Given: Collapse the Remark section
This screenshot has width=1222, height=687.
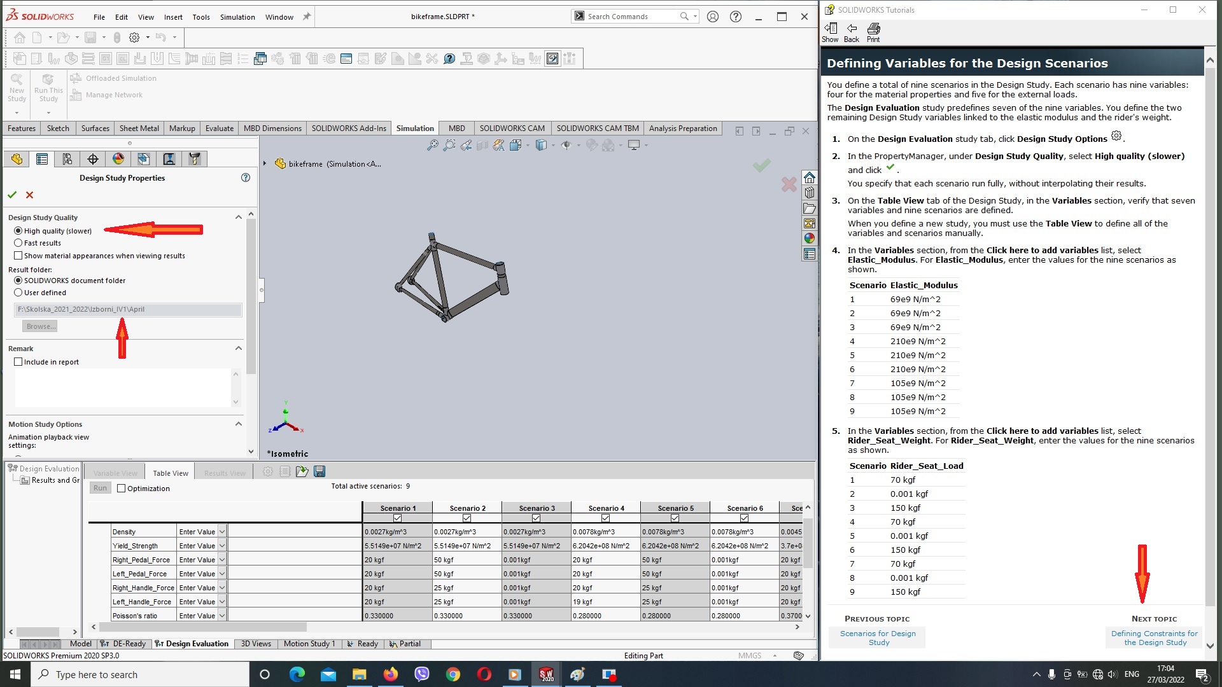Looking at the screenshot, I should click(239, 349).
